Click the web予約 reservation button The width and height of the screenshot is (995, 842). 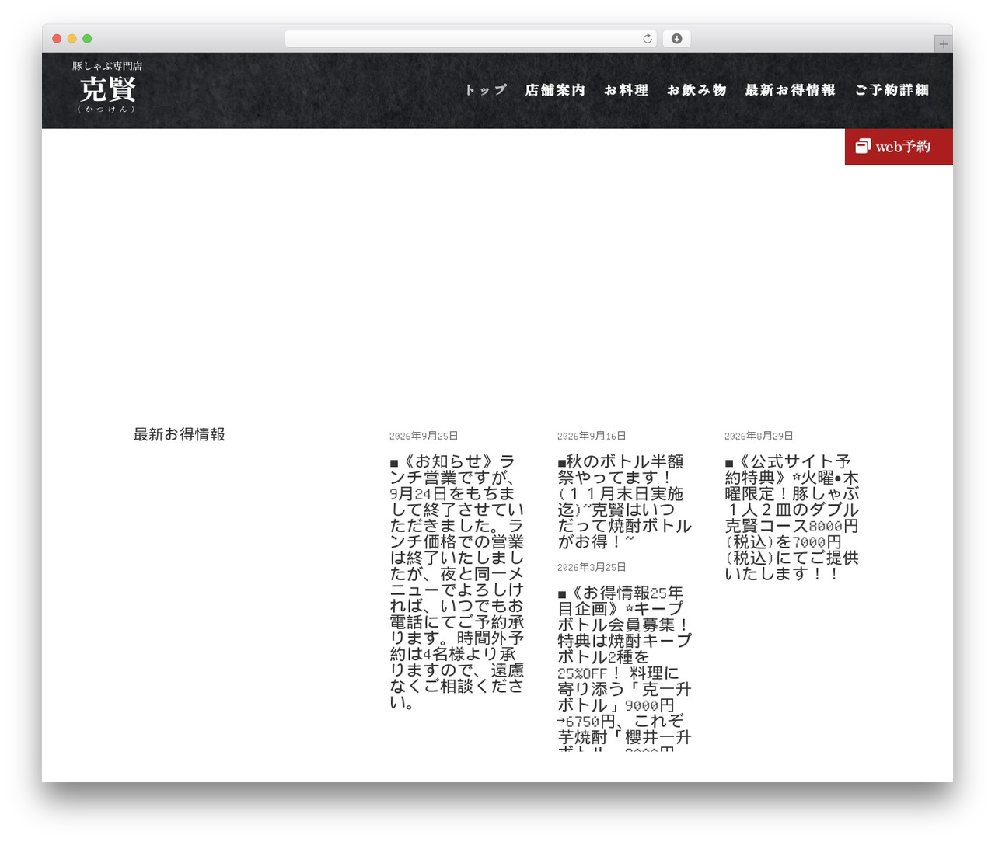click(x=899, y=147)
